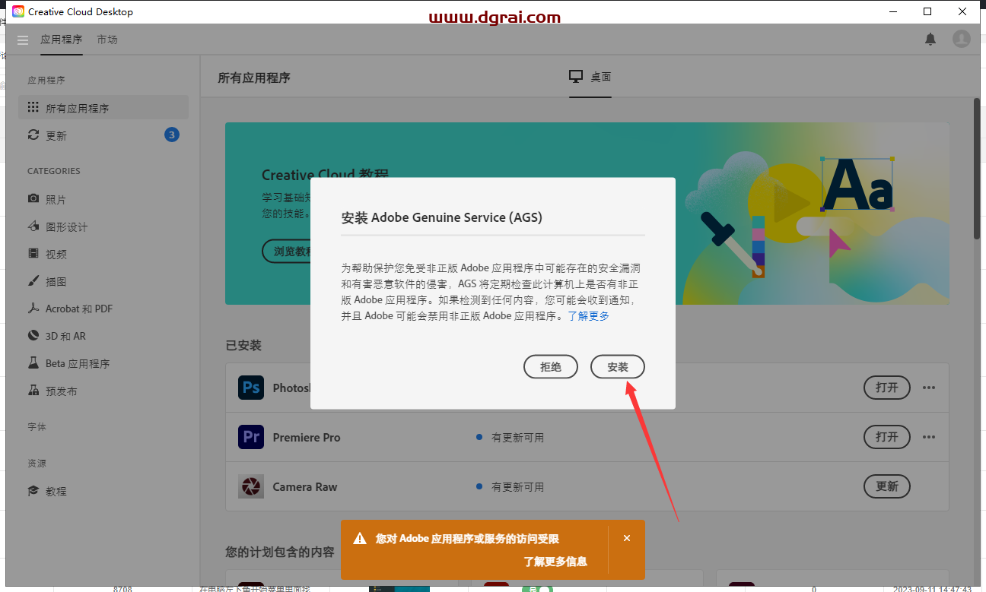
Task: Select 照片 category label
Action: click(56, 199)
